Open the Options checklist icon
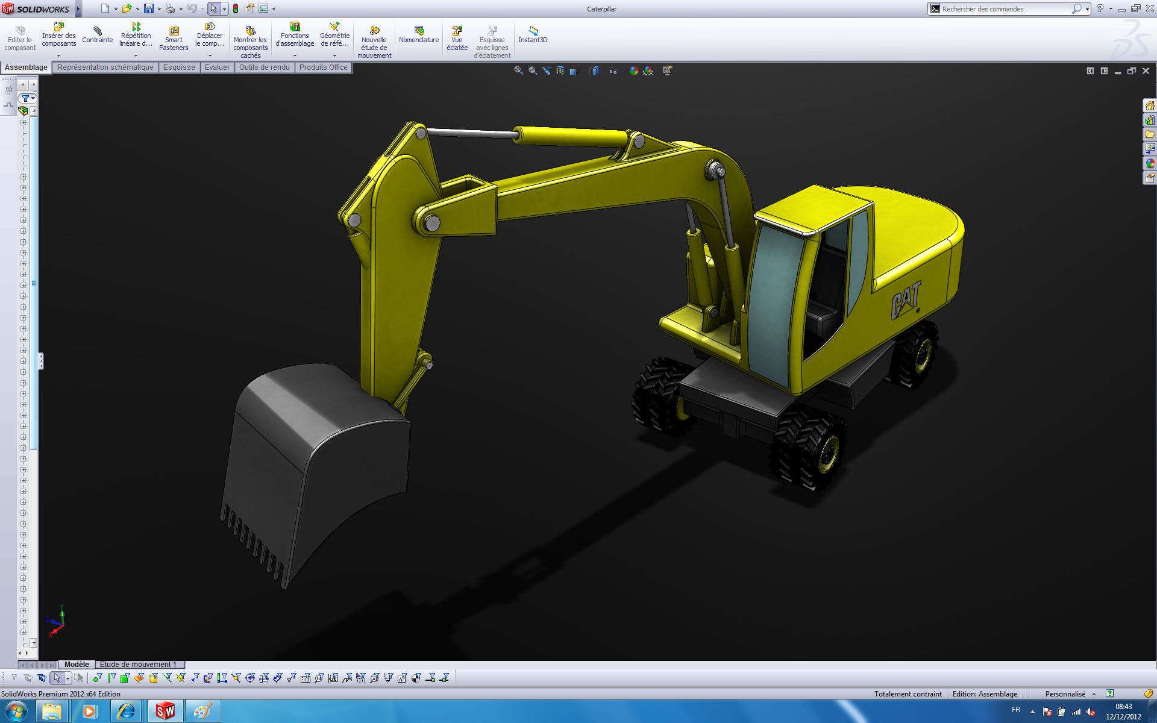 pyautogui.click(x=263, y=8)
